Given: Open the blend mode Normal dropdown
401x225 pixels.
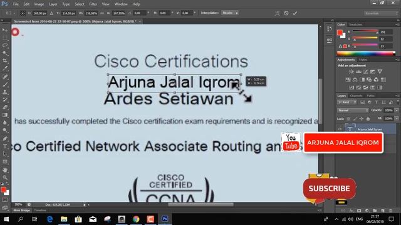Looking at the screenshot, I should (x=353, y=111).
